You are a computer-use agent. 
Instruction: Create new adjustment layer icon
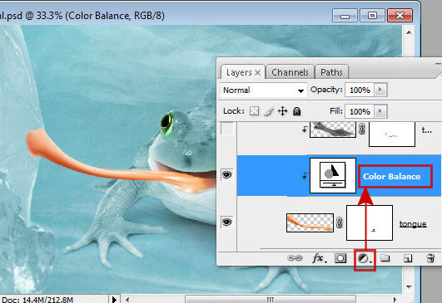click(x=365, y=258)
